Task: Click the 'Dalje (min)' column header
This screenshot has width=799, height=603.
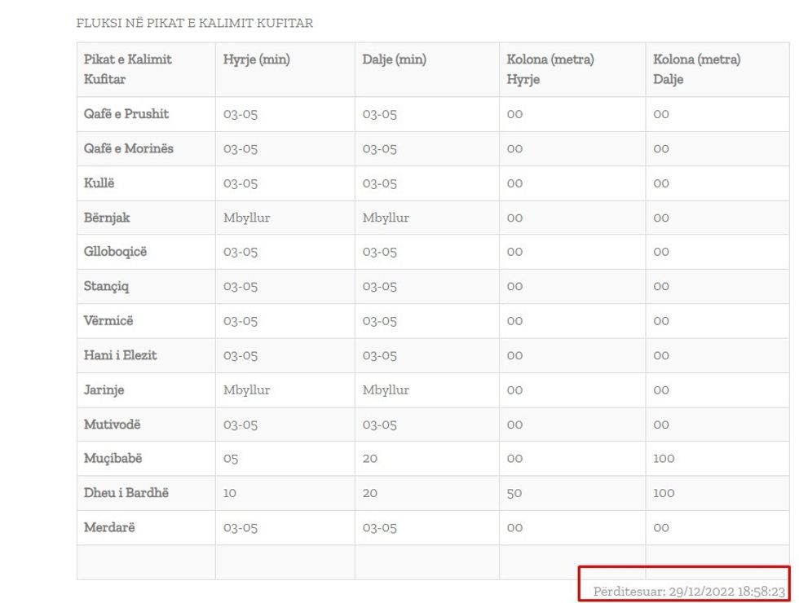Action: coord(394,59)
